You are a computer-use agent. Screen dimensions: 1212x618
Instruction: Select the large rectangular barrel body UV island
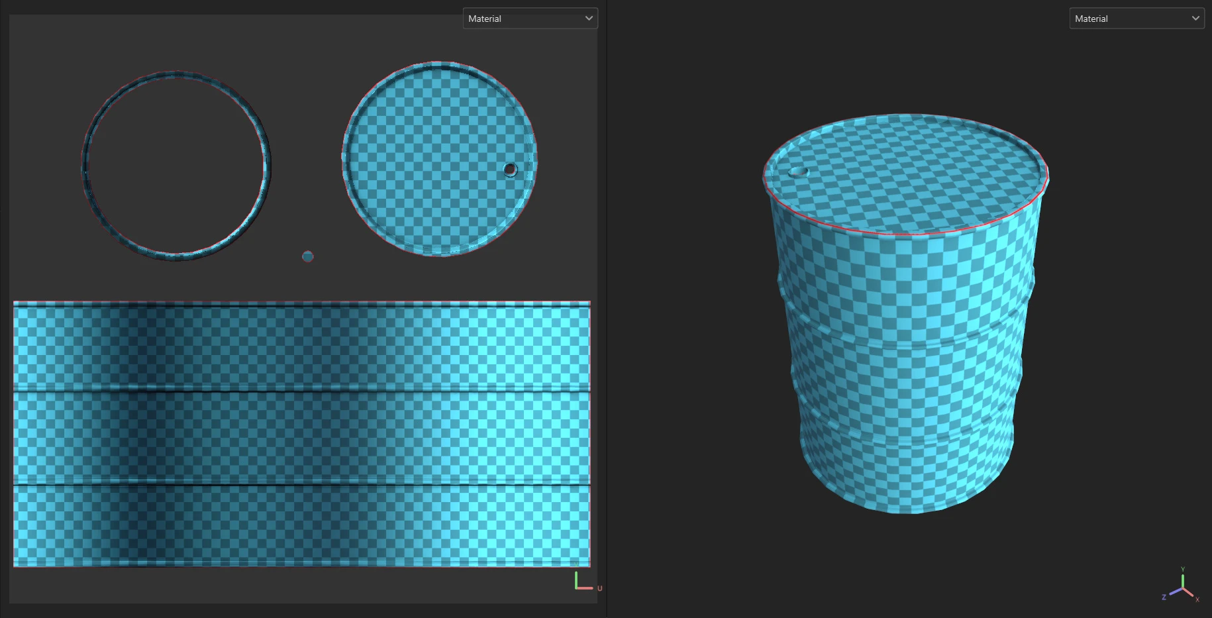point(301,437)
